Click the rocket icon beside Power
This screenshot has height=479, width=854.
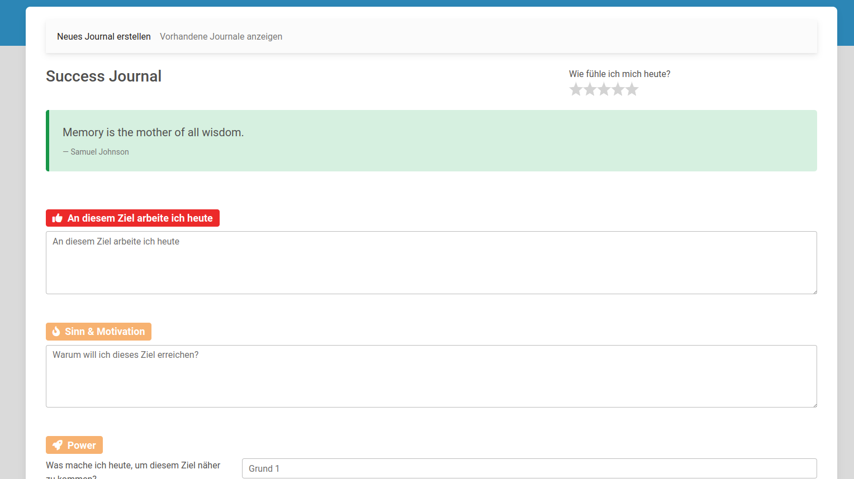click(x=58, y=446)
